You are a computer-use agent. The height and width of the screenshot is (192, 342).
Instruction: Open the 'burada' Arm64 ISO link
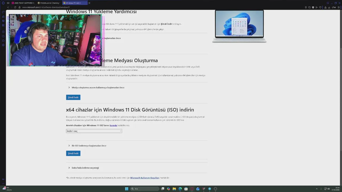(x=113, y=125)
